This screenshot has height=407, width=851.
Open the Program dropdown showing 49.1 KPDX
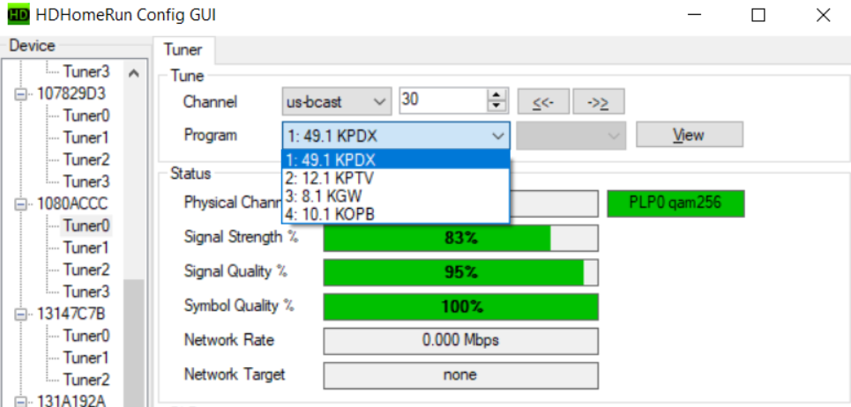pyautogui.click(x=396, y=135)
